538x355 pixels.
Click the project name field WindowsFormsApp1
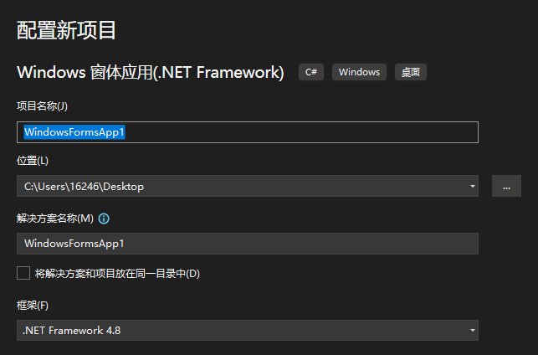click(x=248, y=132)
